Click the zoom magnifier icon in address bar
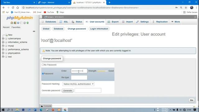Viewport: 199px width, 112px height. [x=181, y=7]
